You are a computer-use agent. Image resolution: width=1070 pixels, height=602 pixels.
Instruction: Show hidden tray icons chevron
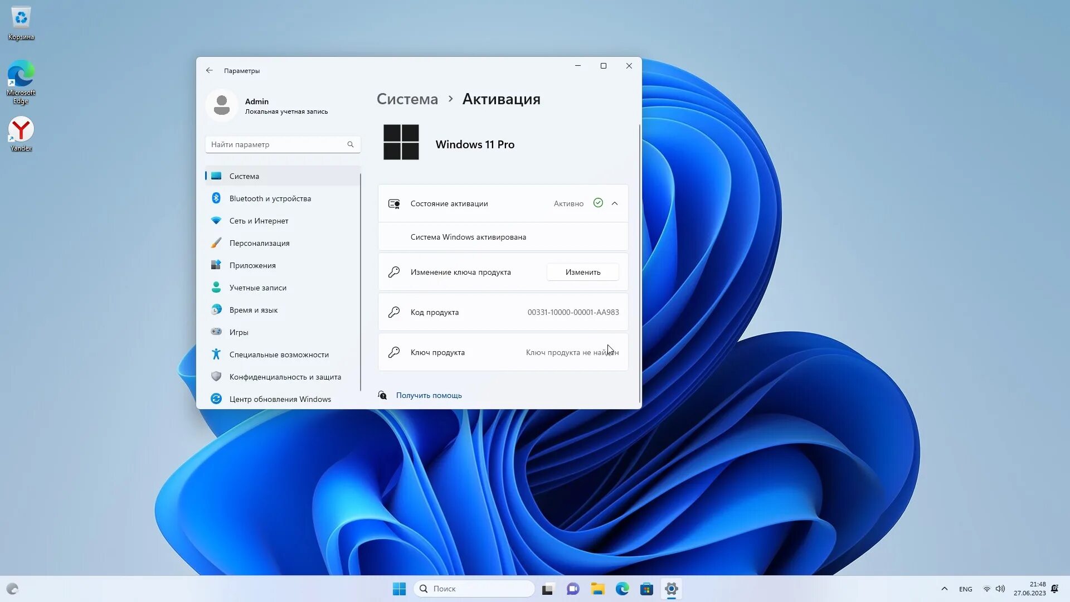(944, 589)
